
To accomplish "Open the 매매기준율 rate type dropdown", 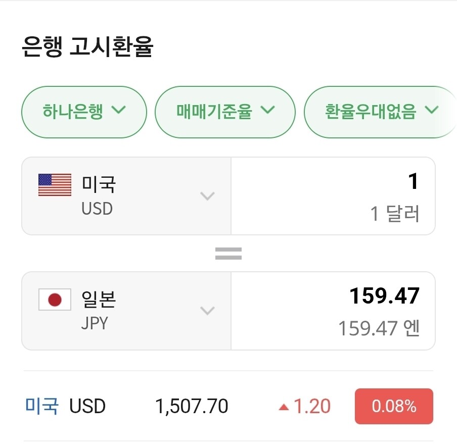I will tap(225, 112).
